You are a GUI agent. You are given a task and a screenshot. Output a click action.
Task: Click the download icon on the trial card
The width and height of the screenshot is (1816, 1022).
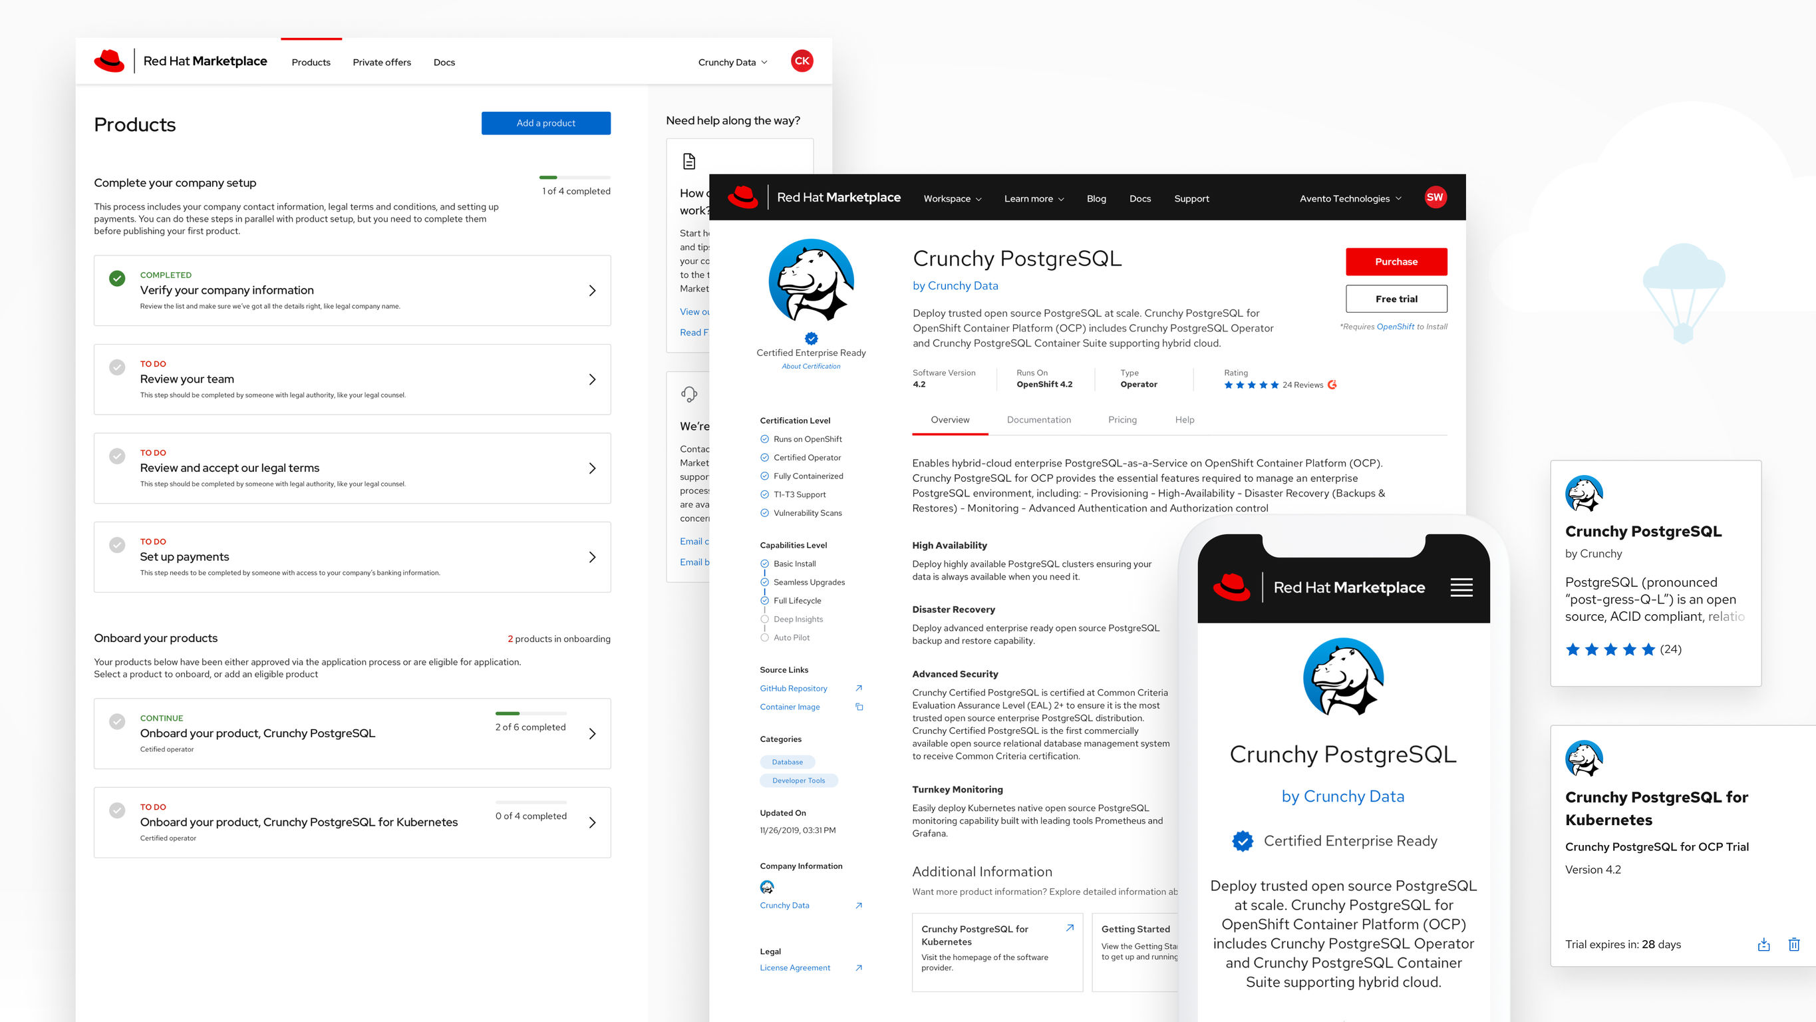click(1763, 943)
